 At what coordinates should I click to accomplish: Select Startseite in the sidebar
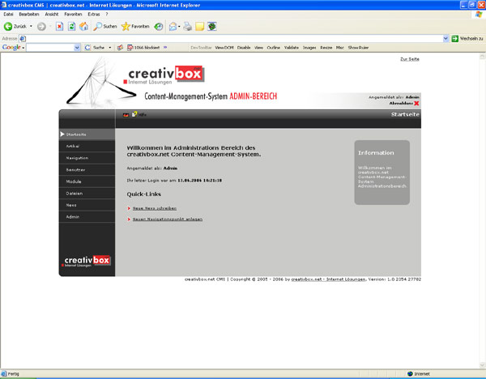pyautogui.click(x=87, y=134)
